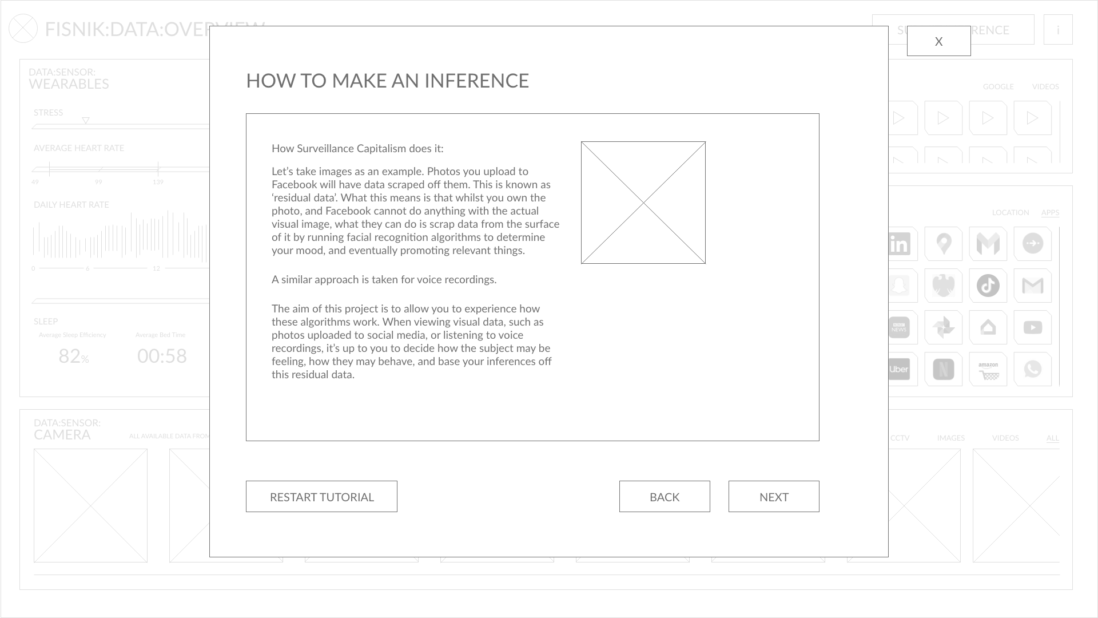The width and height of the screenshot is (1098, 618).
Task: Click the LinkedIn app icon
Action: pyautogui.click(x=899, y=244)
